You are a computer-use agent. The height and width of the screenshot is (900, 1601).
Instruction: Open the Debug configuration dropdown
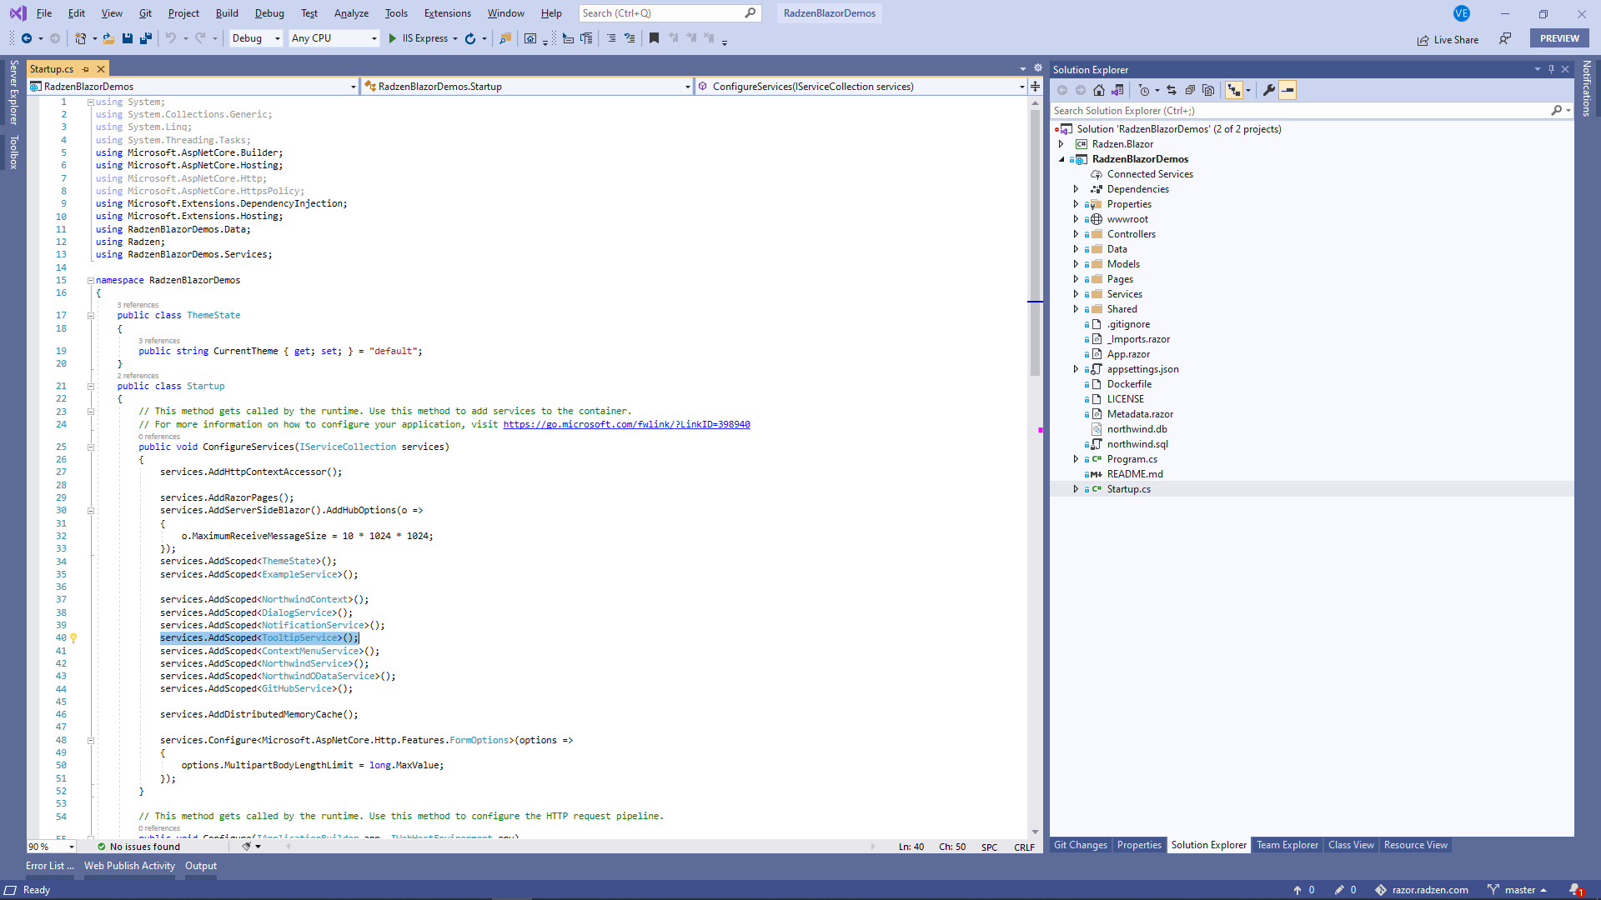point(256,38)
